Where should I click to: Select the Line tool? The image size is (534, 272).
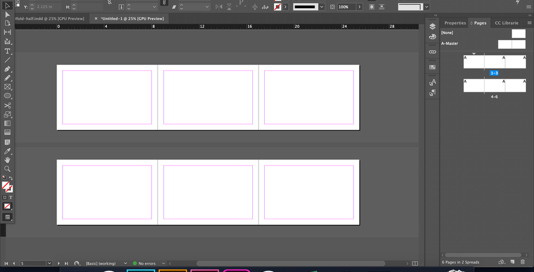(x=7, y=60)
